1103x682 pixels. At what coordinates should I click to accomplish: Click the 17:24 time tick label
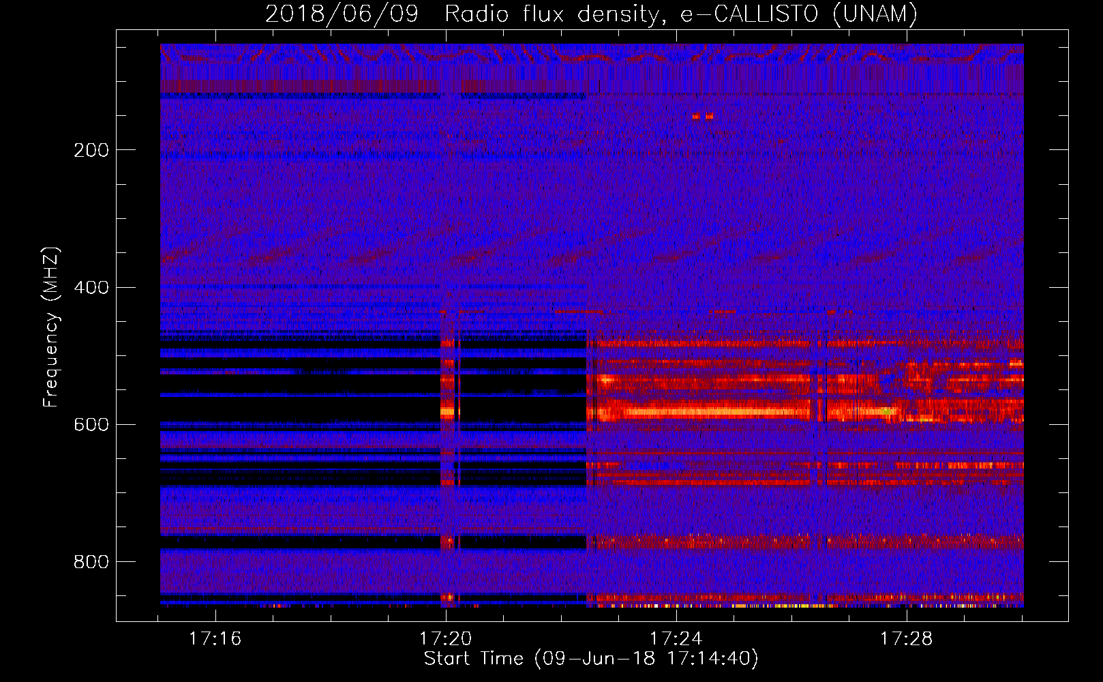[x=676, y=639]
